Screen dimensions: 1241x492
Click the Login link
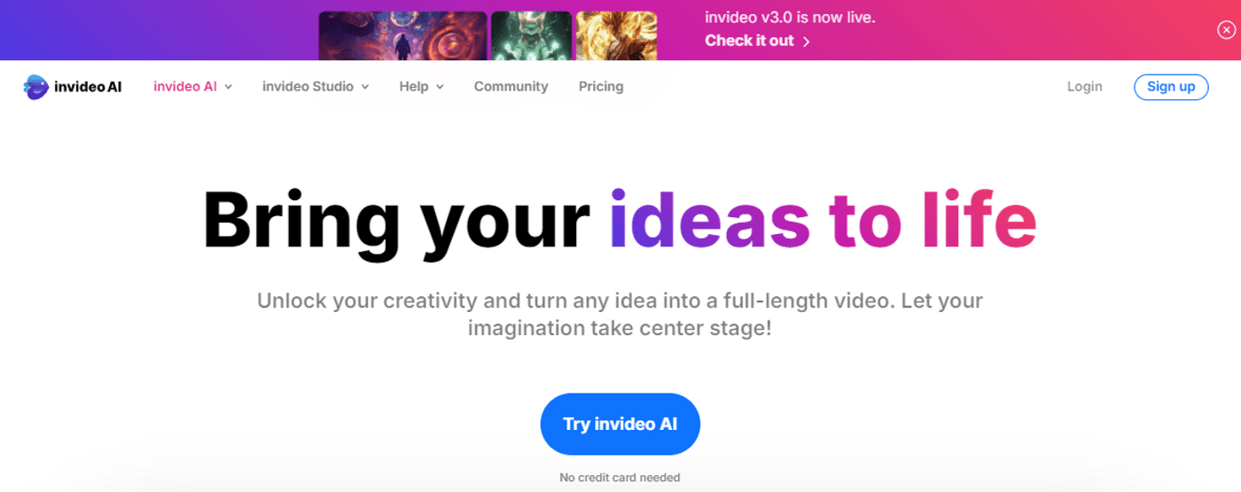(x=1085, y=87)
